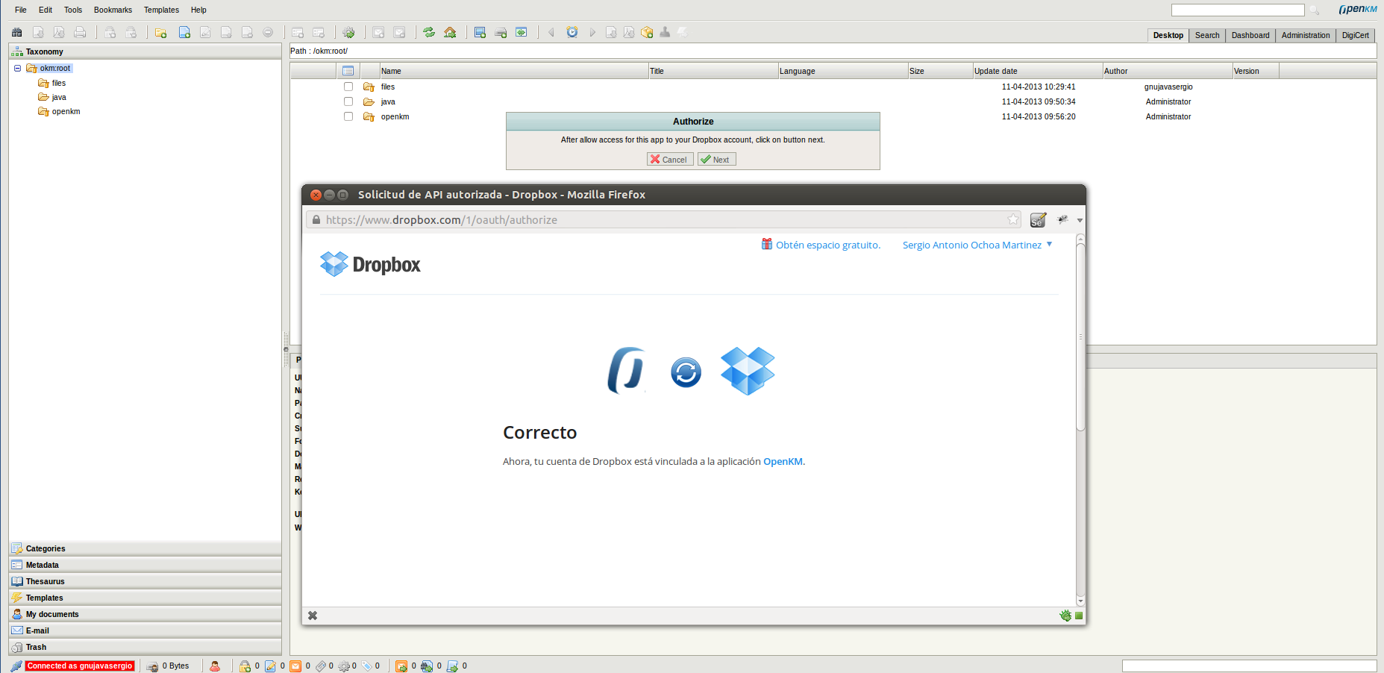
Task: Click the clock toolbar icon
Action: pos(572,33)
